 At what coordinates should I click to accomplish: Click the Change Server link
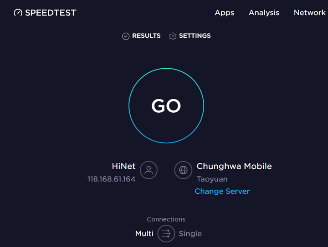tap(222, 191)
